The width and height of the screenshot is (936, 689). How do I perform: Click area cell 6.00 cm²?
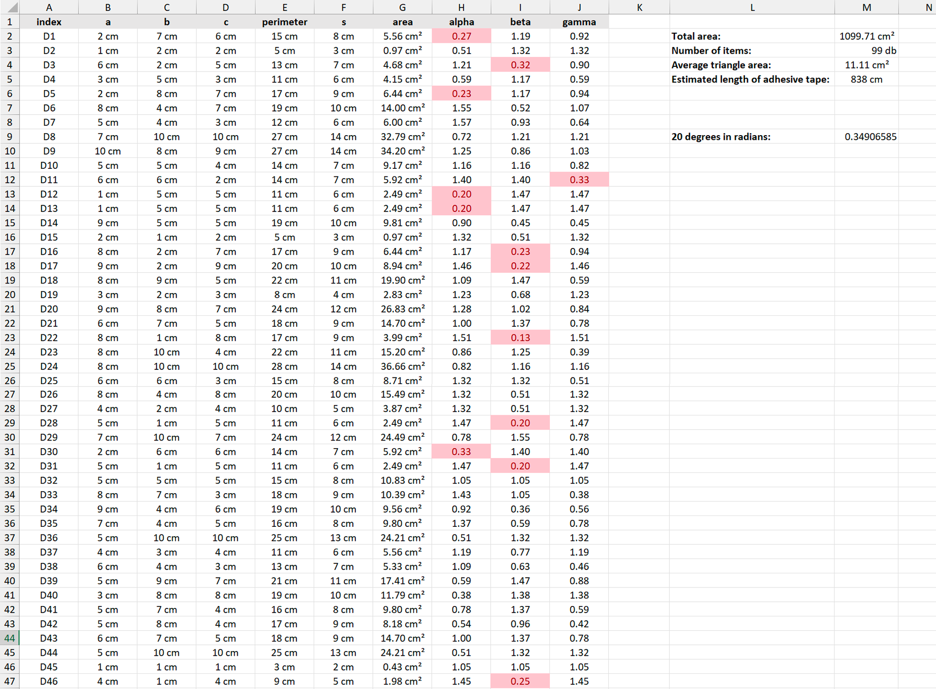point(402,122)
